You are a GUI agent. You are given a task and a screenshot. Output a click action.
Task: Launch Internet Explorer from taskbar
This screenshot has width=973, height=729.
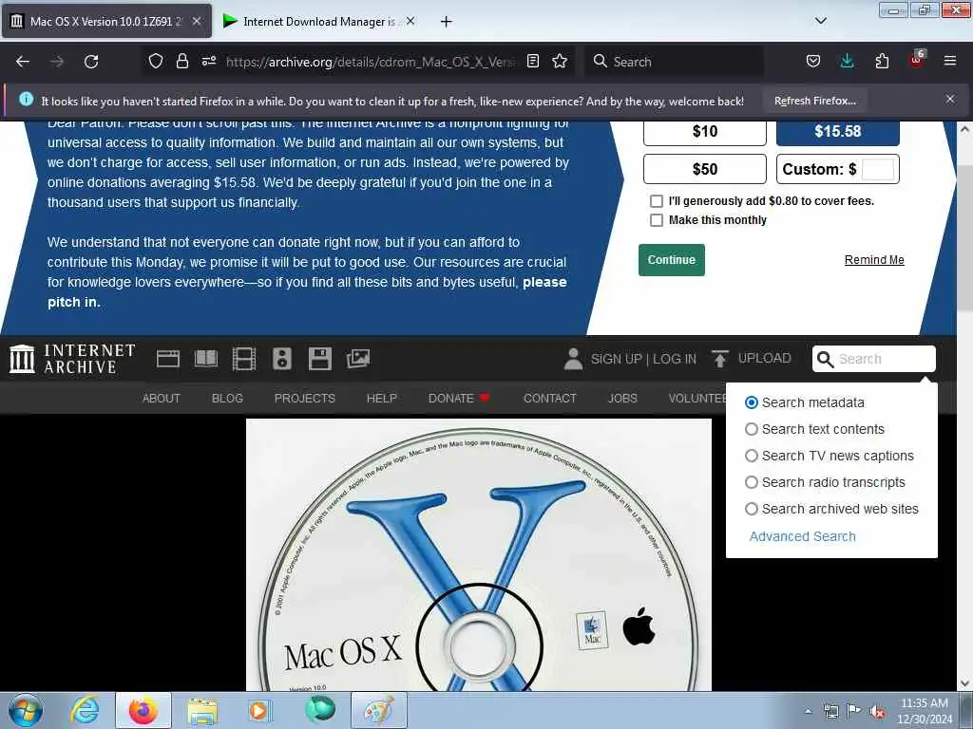pyautogui.click(x=85, y=710)
